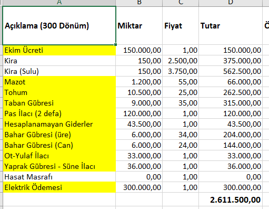Click Kira price 2.500,00
Screen dimensions: 269x209
coord(181,61)
